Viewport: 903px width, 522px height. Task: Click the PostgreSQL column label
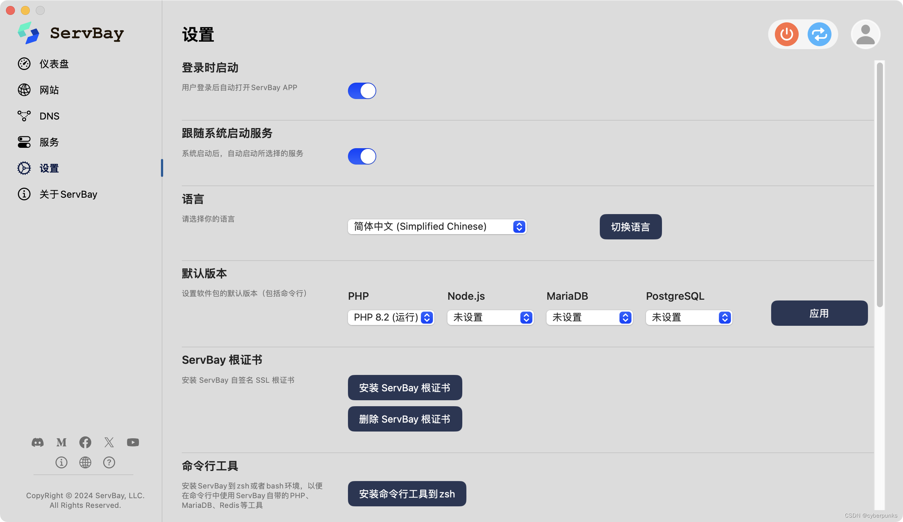point(675,296)
